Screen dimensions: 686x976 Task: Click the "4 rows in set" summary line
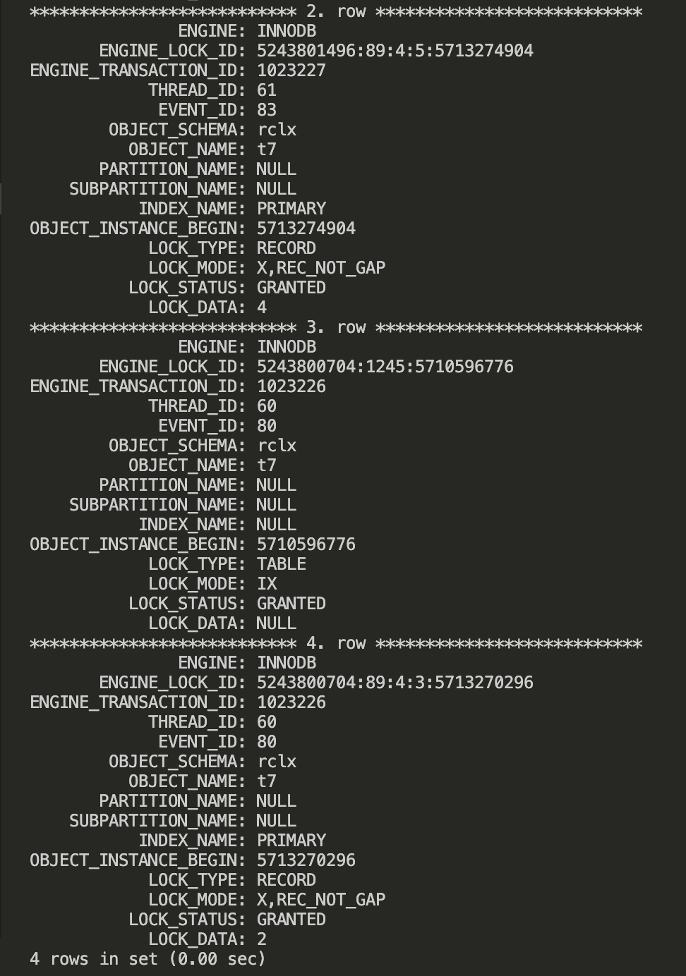click(x=148, y=959)
